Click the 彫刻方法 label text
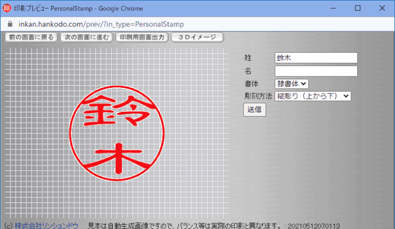The image size is (395, 229). pyautogui.click(x=258, y=96)
